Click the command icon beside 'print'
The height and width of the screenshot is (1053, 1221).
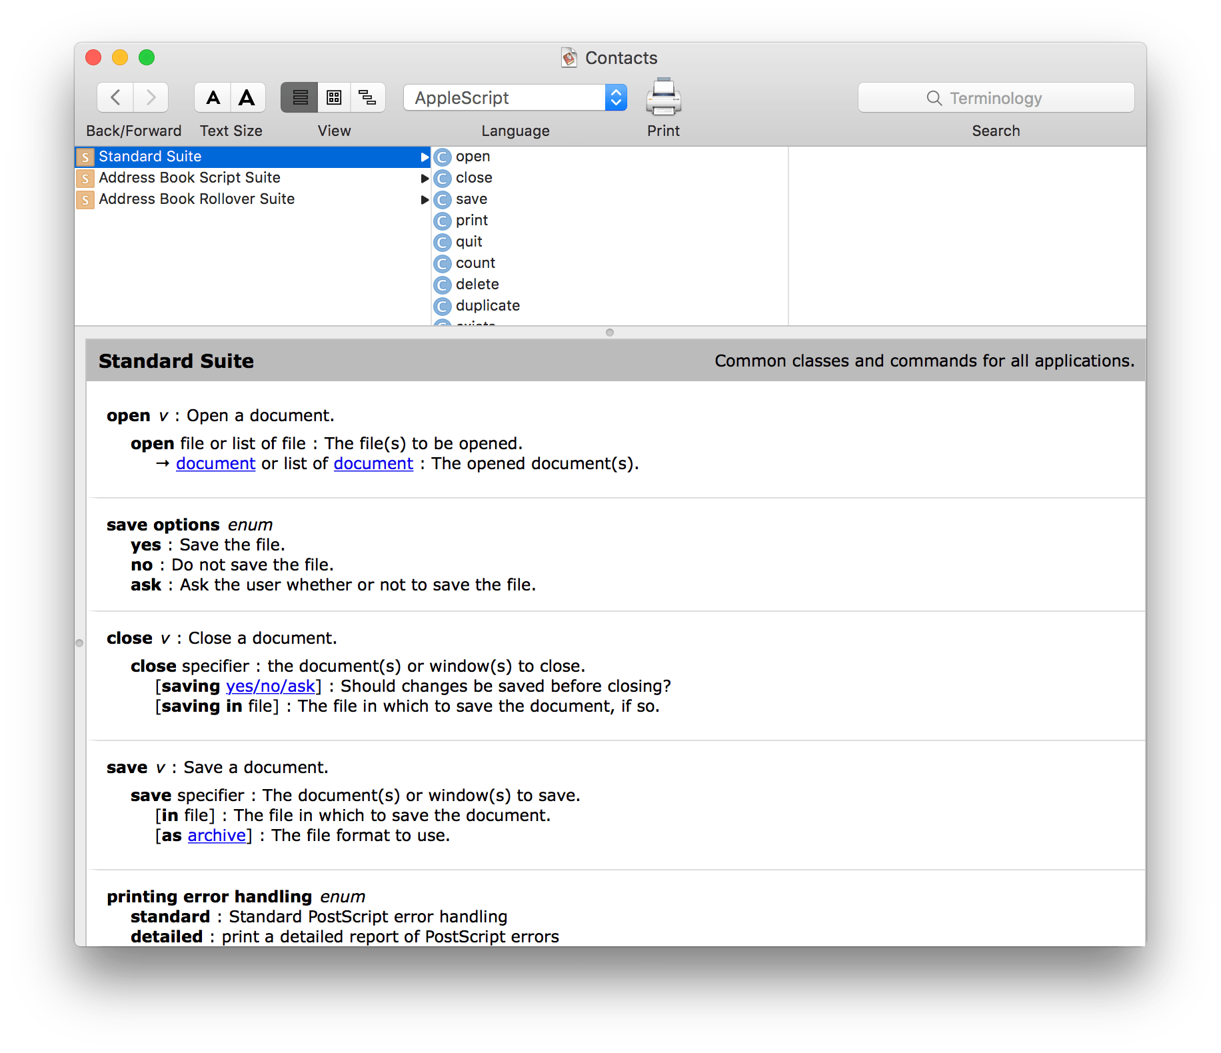click(x=443, y=221)
